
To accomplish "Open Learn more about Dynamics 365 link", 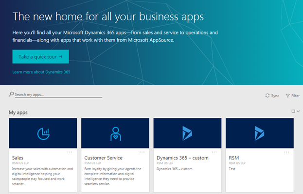I will pyautogui.click(x=41, y=72).
